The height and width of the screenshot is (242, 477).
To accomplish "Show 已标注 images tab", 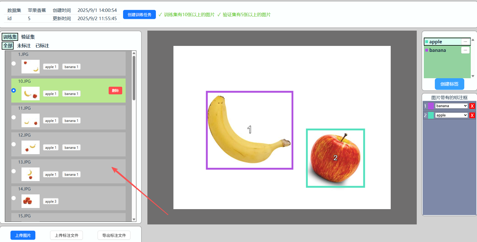I will 42,46.
